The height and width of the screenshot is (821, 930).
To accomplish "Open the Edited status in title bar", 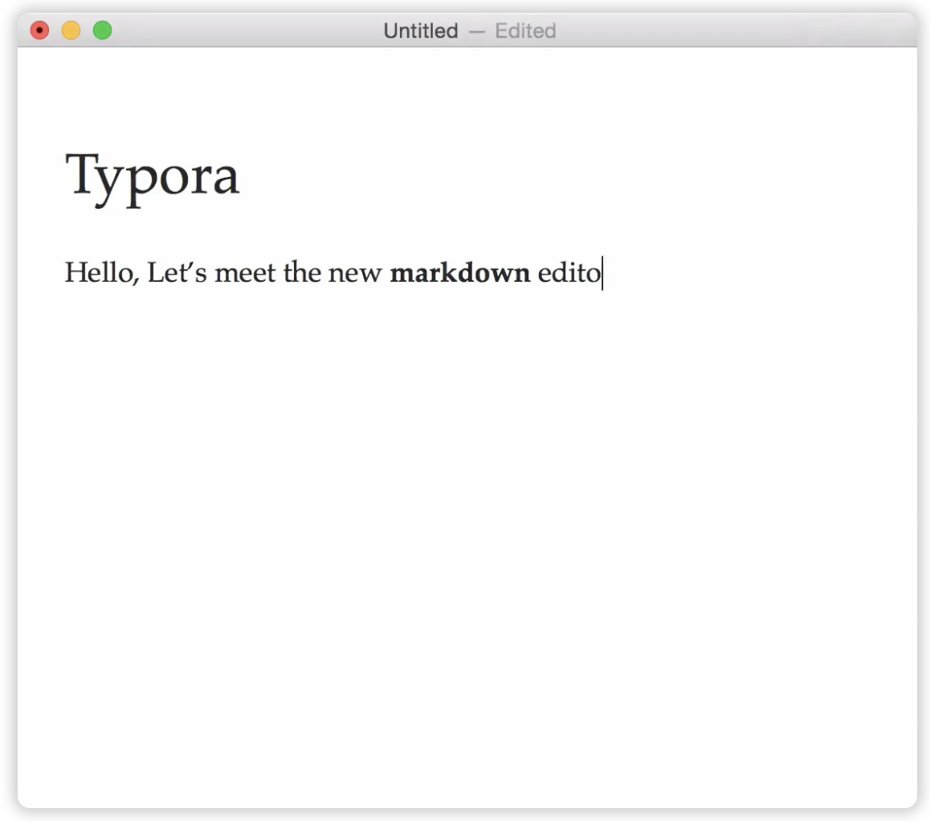I will pyautogui.click(x=525, y=31).
